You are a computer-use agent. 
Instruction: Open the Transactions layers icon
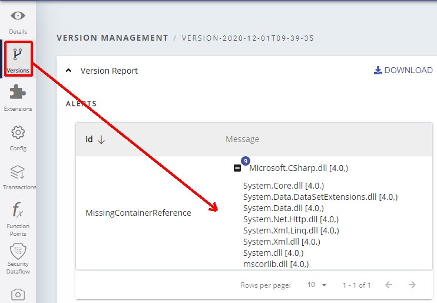point(18,172)
